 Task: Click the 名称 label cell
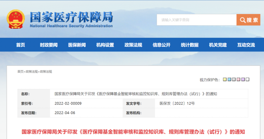(x=34, y=94)
